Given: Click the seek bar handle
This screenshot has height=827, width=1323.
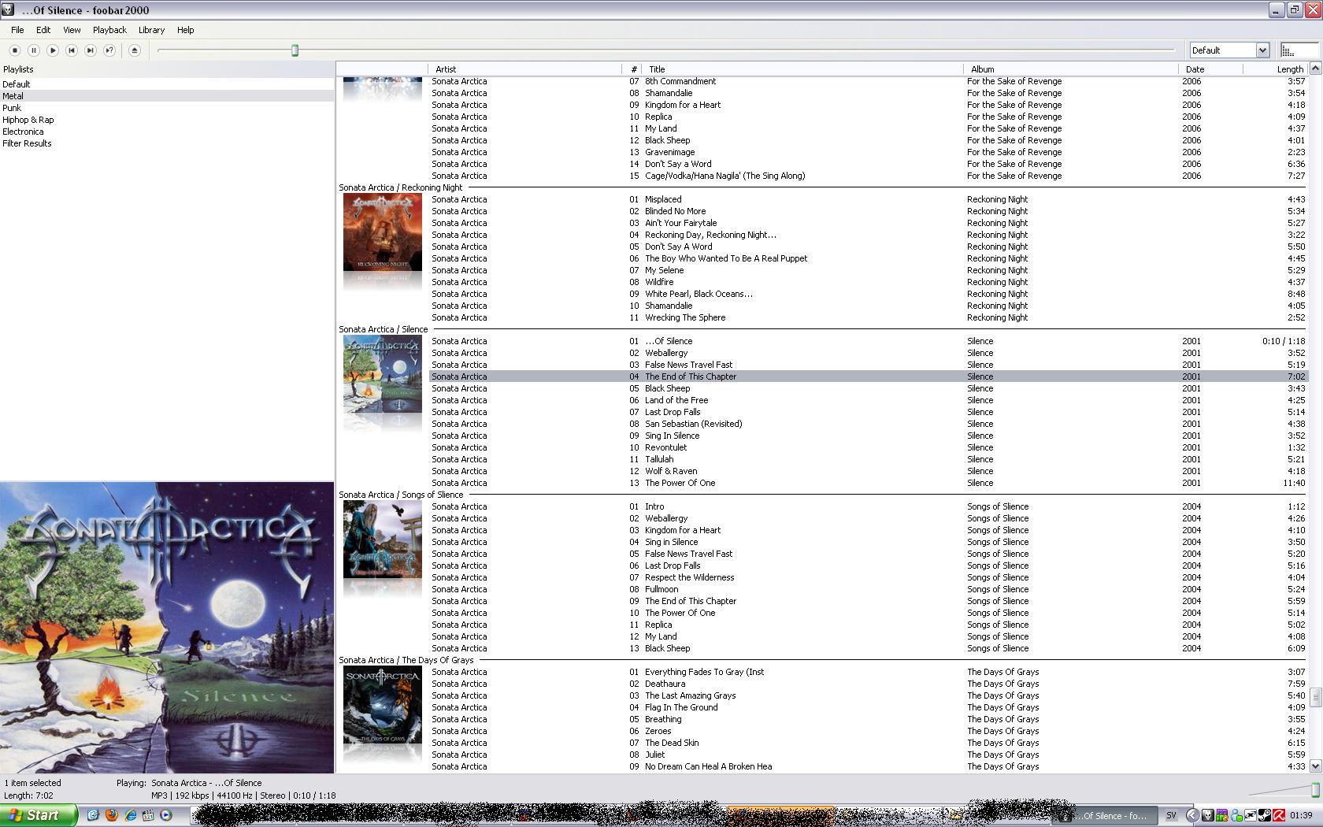Looking at the screenshot, I should click(x=295, y=50).
